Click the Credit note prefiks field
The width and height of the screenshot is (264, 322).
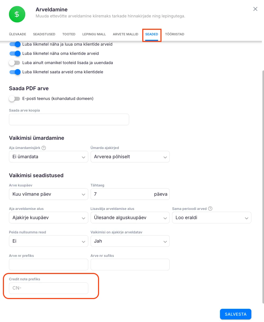(48, 288)
